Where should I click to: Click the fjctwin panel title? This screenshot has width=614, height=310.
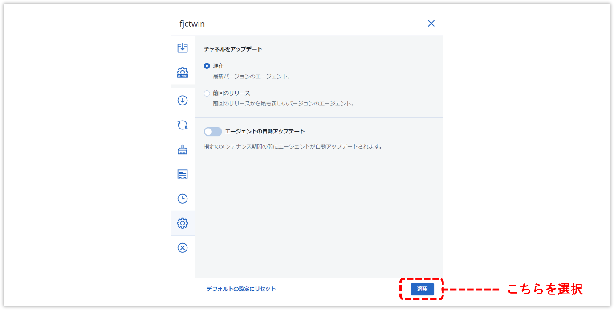[192, 24]
